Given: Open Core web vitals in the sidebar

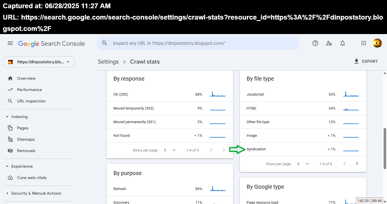Looking at the screenshot, I should (x=32, y=178).
